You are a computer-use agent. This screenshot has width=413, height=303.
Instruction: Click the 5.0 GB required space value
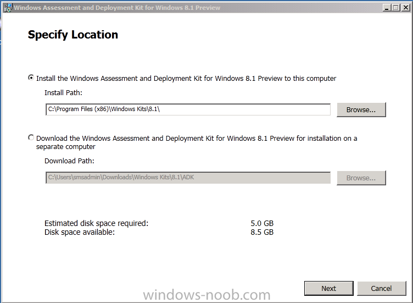pyautogui.click(x=262, y=223)
